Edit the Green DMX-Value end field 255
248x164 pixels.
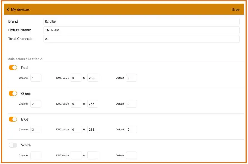coord(93,104)
